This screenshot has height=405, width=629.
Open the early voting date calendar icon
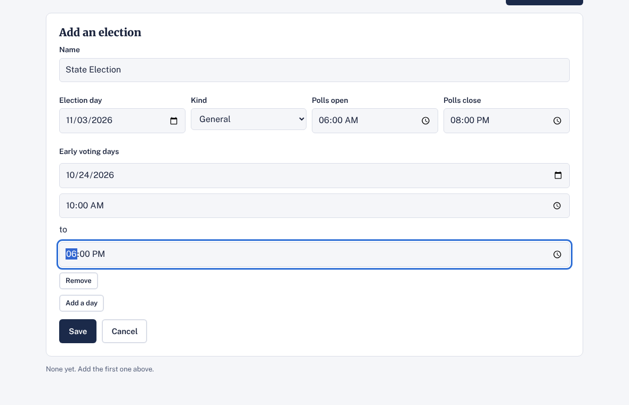pyautogui.click(x=558, y=175)
